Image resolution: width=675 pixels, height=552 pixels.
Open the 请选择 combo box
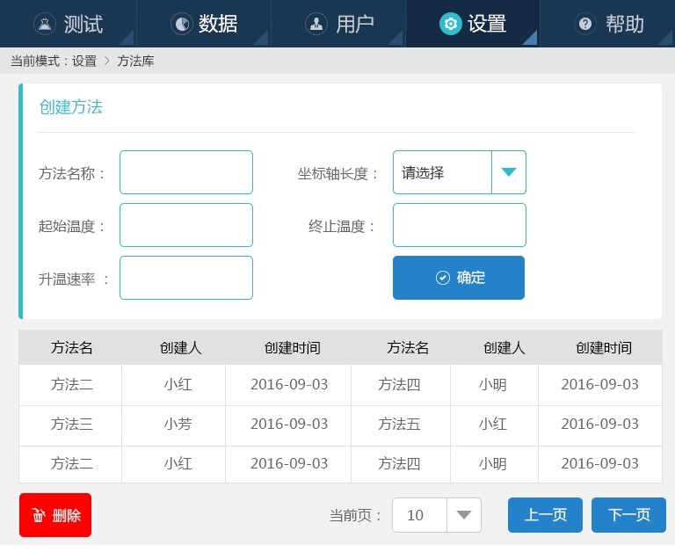click(442, 172)
